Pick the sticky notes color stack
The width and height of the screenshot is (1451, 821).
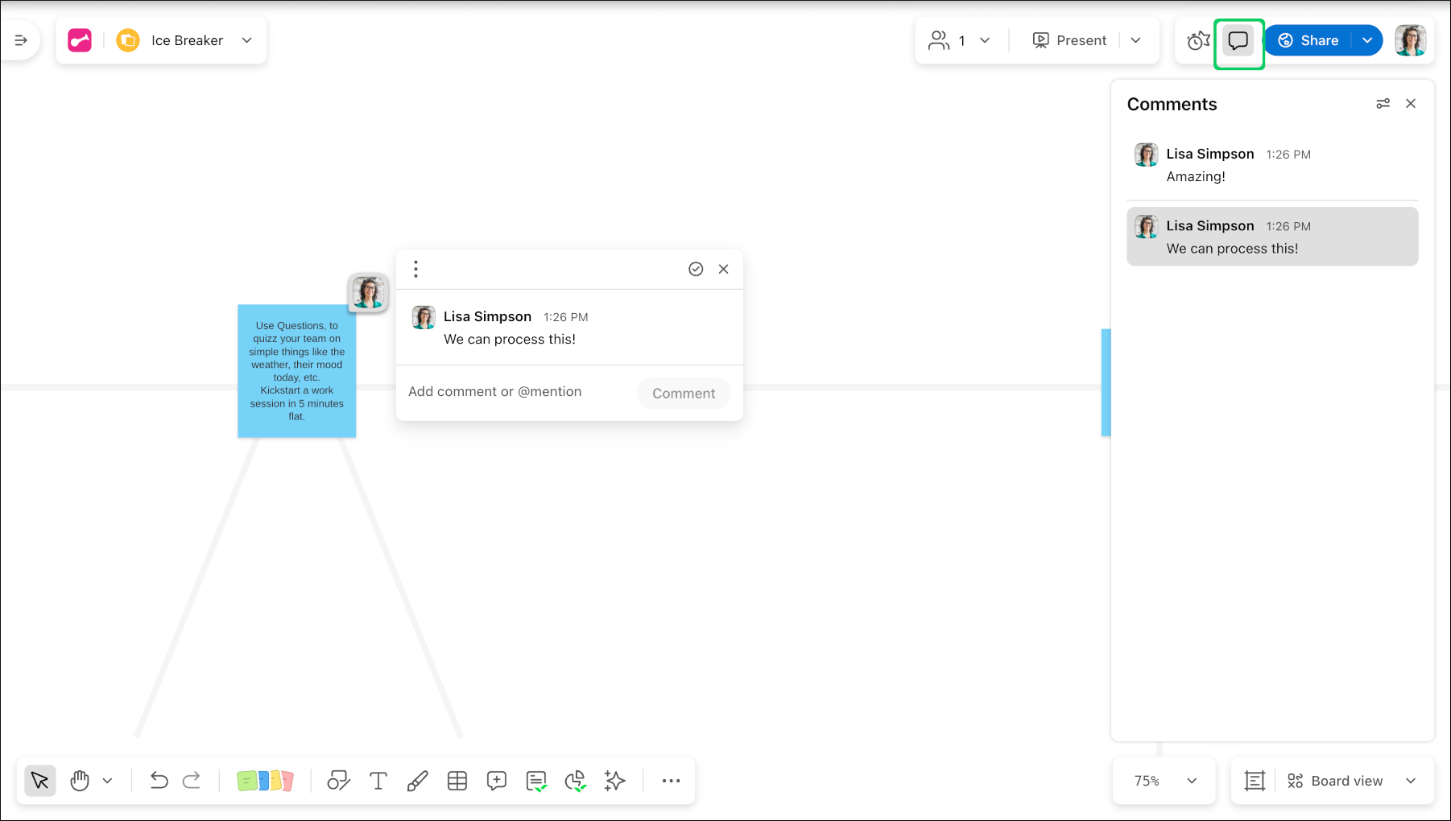coord(265,781)
